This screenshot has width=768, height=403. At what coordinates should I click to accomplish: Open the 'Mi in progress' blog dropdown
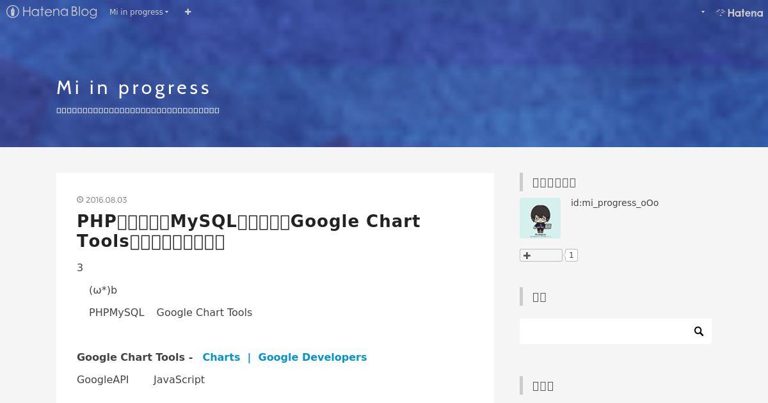pos(139,12)
